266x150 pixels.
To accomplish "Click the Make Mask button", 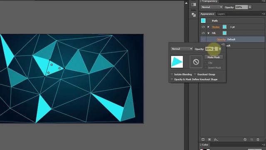I will click(214, 57).
